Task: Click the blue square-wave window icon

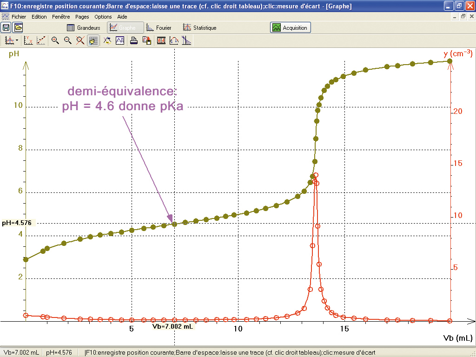Action: point(120,40)
